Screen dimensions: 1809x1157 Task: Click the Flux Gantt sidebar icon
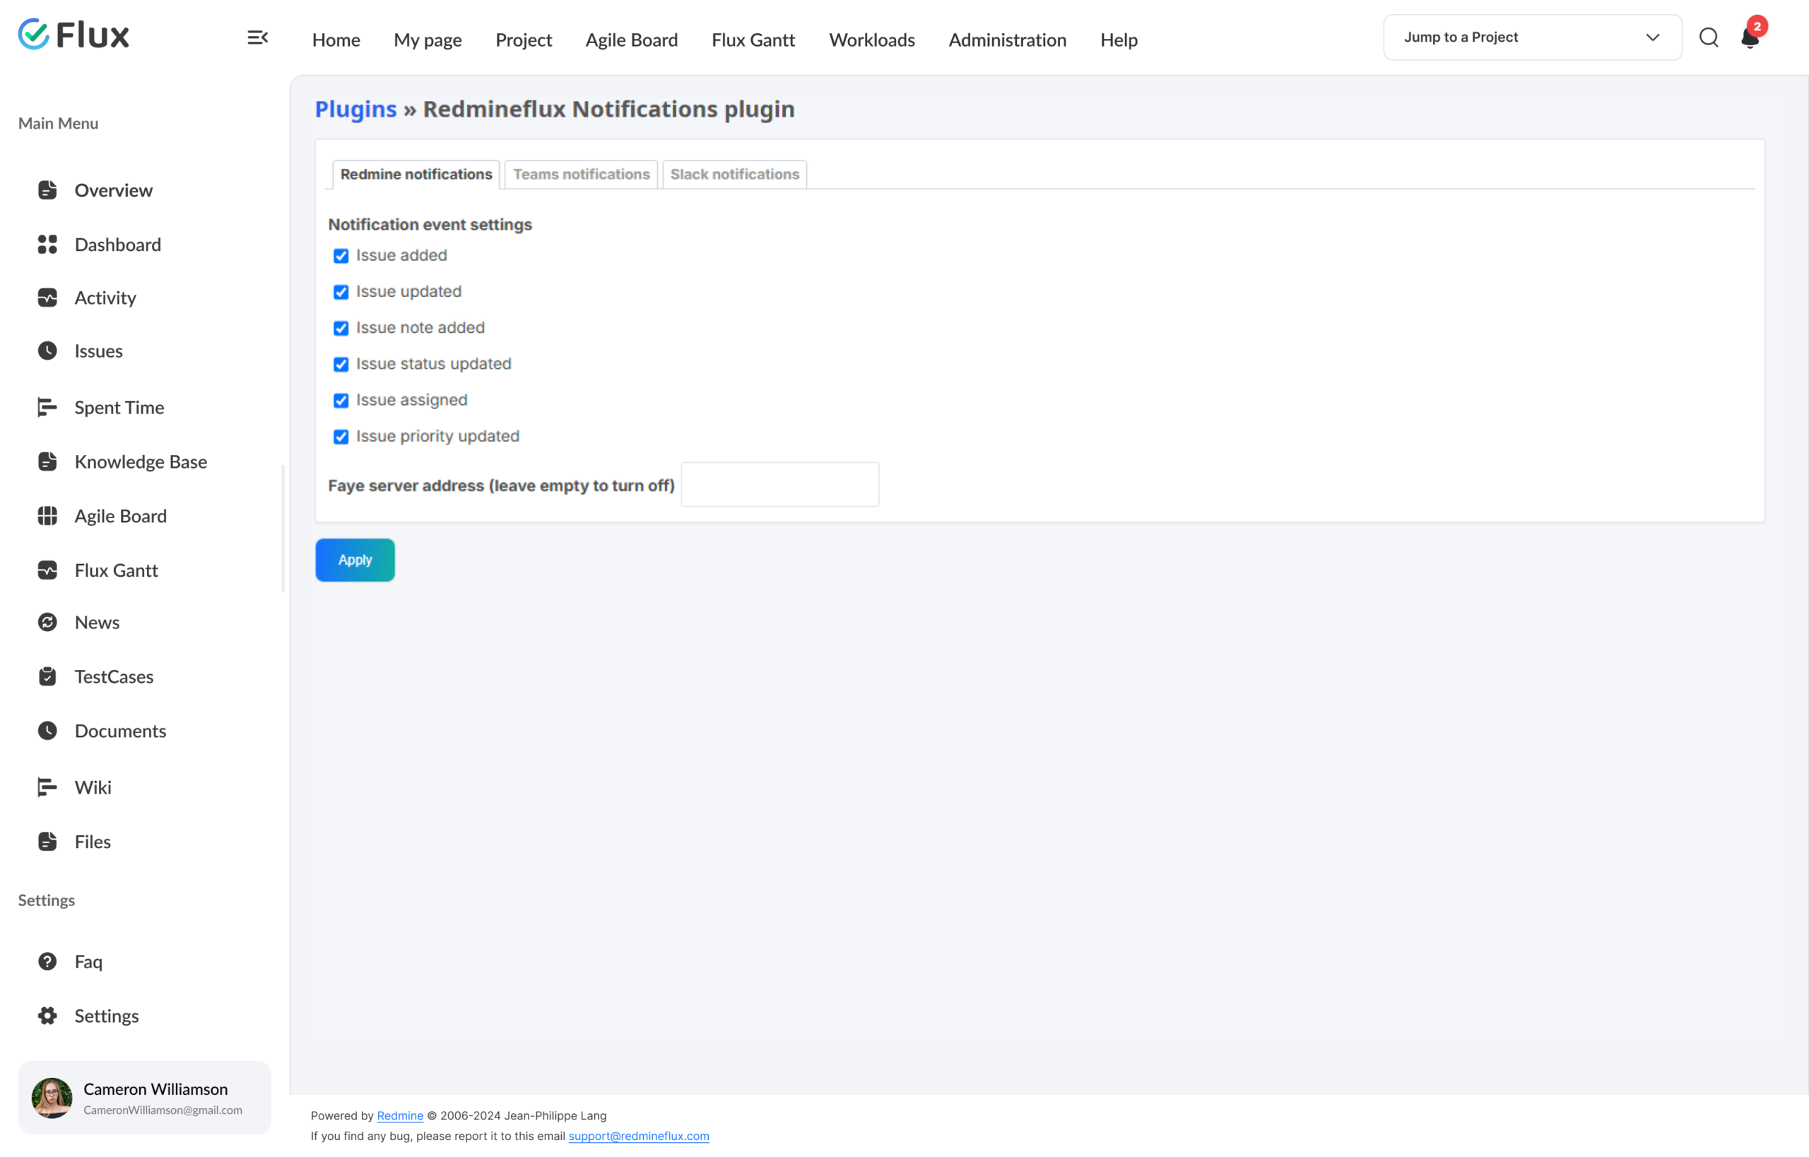coord(47,570)
